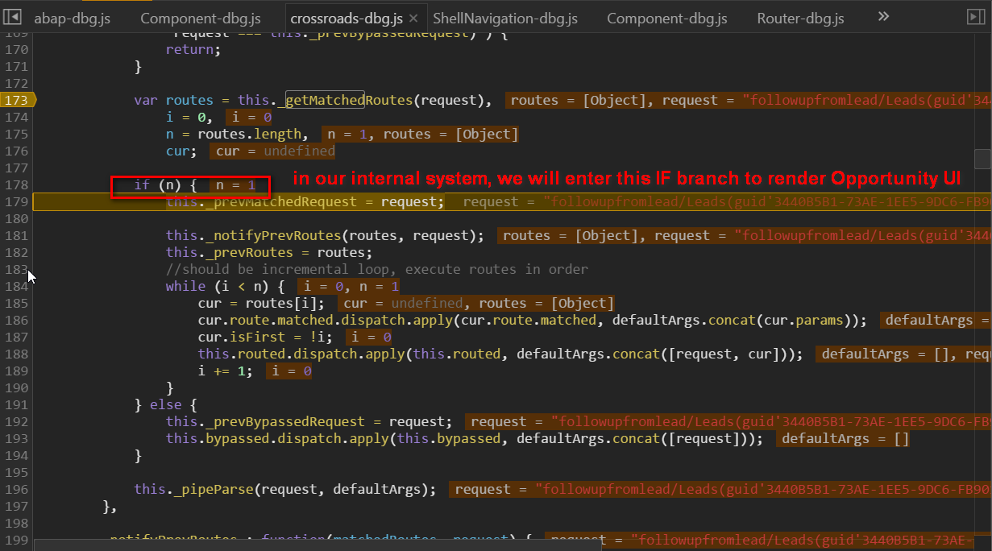The width and height of the screenshot is (992, 551).
Task: Open the Component-dbg.js tab beside abap-dbg.js
Action: [201, 19]
